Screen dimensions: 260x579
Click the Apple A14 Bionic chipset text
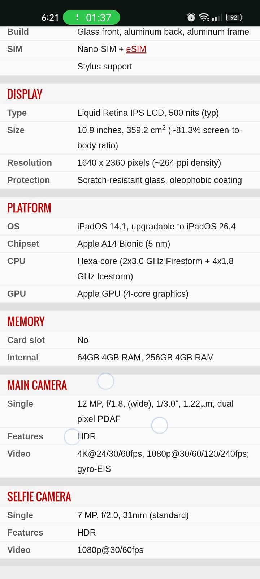(123, 244)
